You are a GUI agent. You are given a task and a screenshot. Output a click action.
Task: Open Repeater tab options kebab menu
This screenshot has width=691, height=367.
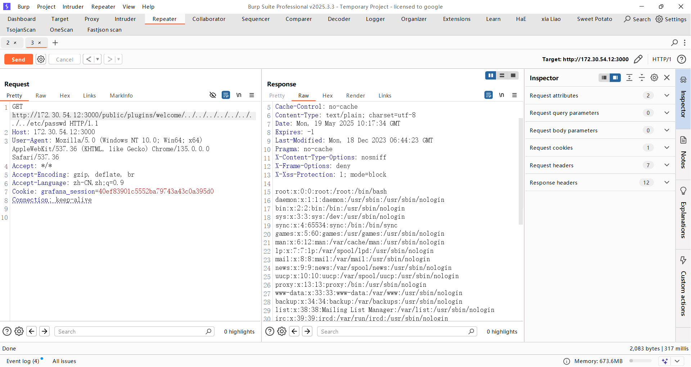point(685,42)
